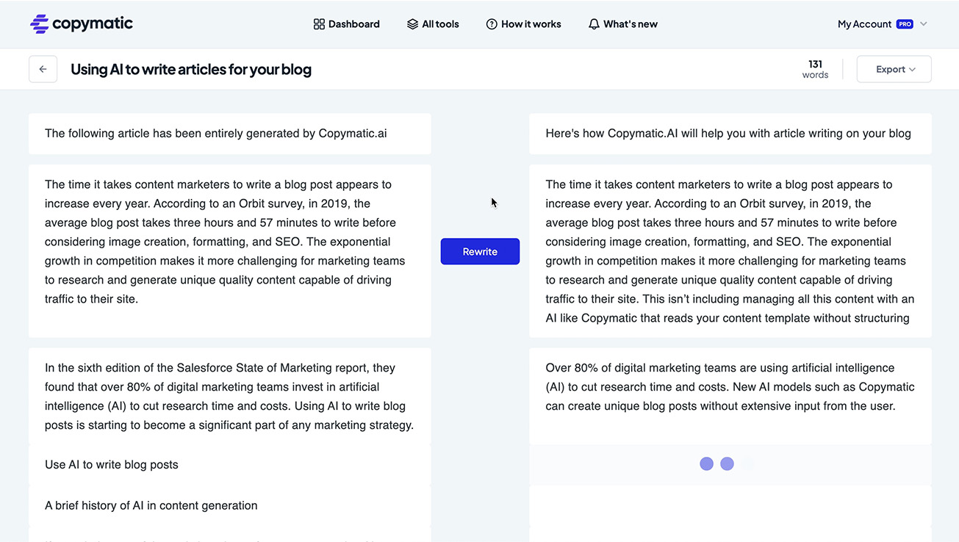The height and width of the screenshot is (542, 959).
Task: Click the back arrow beside the article title
Action: click(x=43, y=68)
